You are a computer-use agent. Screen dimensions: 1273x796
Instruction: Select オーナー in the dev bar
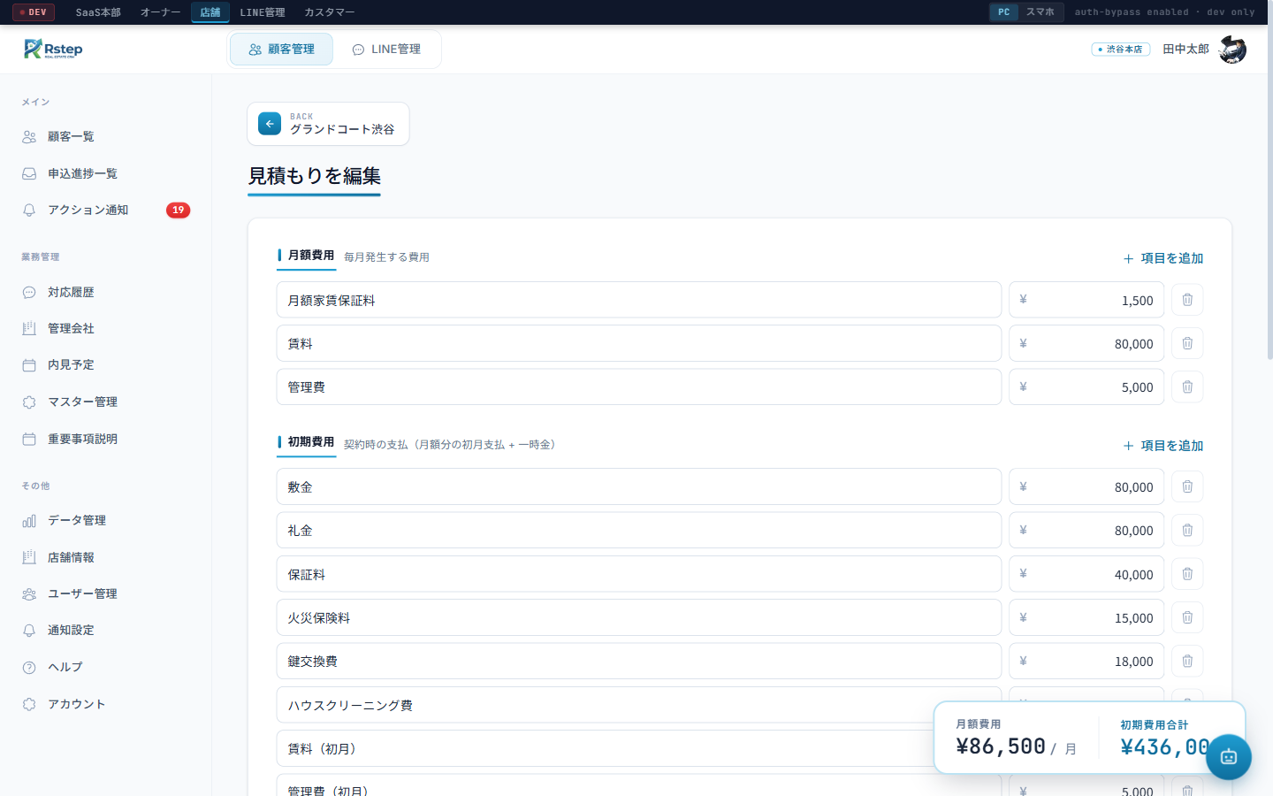161,12
